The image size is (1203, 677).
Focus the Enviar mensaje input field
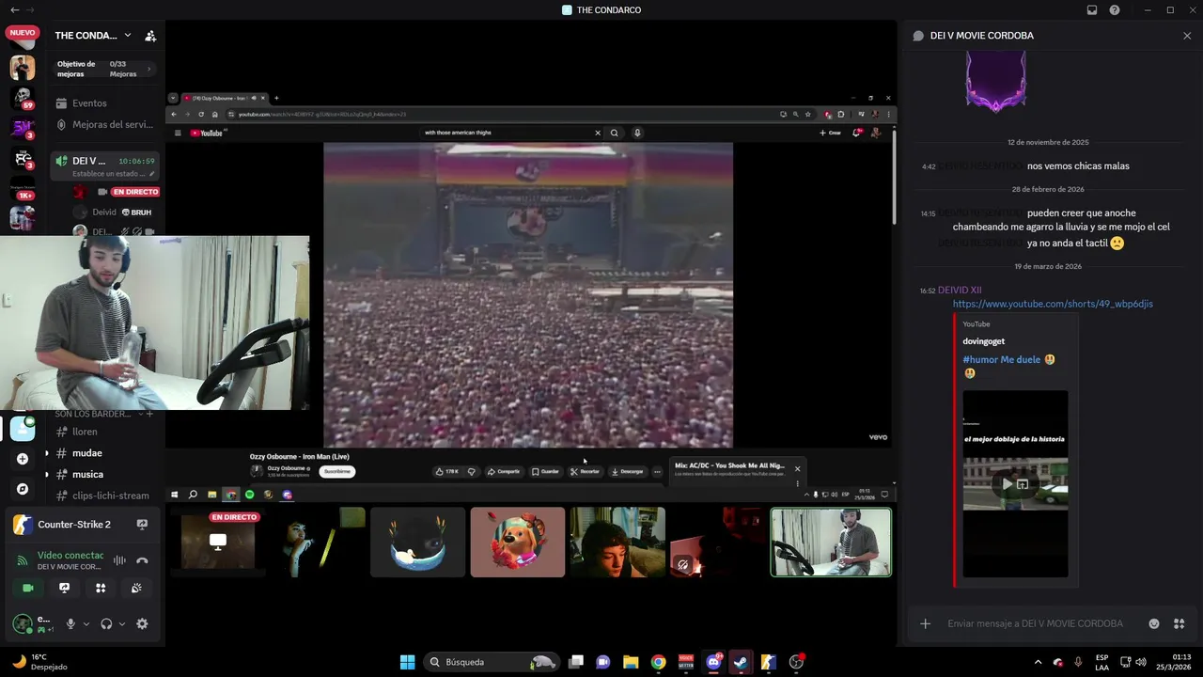click(x=1035, y=623)
